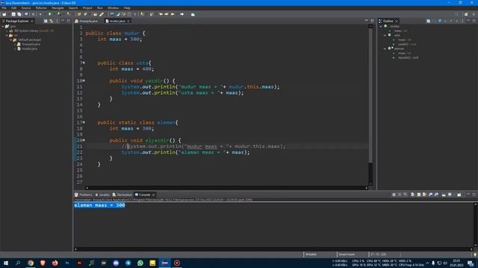This screenshot has width=478, height=268.
Task: Open the File menu
Action: (4, 8)
